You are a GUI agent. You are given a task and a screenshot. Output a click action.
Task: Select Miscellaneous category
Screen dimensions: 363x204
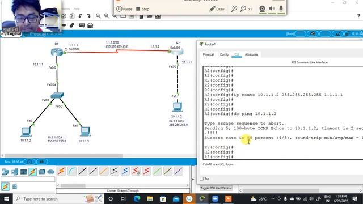click(x=42, y=172)
